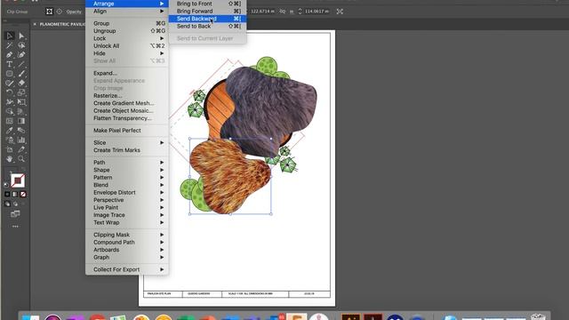Viewport: 569px width, 320px height.
Task: Choose Create Trim Marks
Action: (127, 150)
